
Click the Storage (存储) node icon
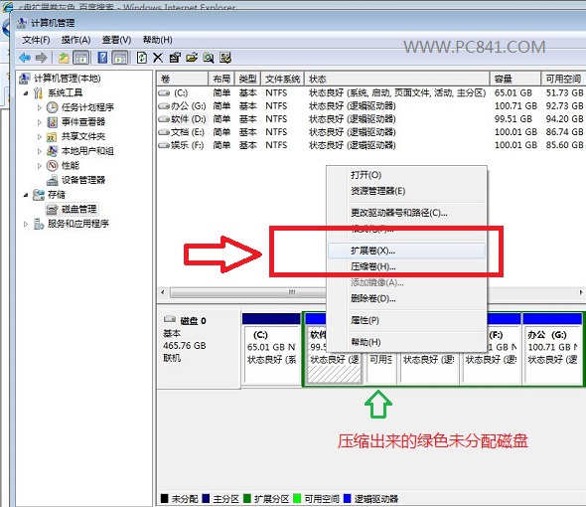[x=39, y=195]
